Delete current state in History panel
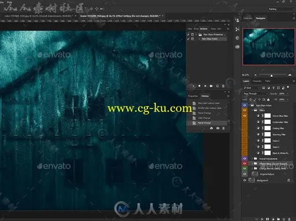Viewport: 296px width, 221px height. click(x=224, y=128)
